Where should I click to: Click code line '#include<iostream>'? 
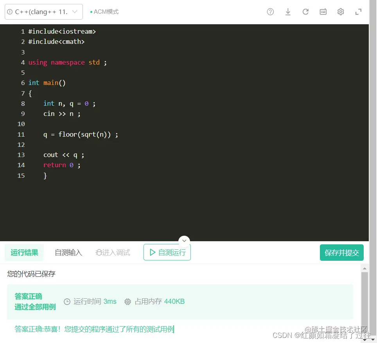coord(62,32)
